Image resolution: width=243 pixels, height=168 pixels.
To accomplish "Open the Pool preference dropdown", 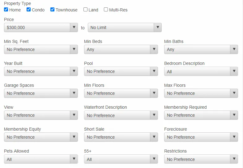I will (x=121, y=71).
